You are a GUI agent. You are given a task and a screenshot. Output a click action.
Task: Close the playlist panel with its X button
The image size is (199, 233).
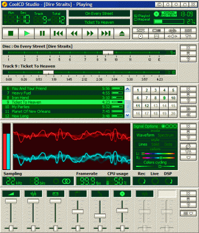[188, 89]
